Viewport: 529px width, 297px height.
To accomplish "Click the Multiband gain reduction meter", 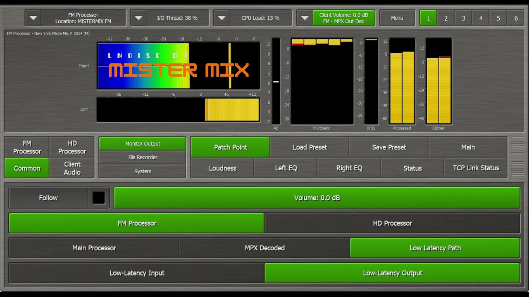I will coord(322,81).
